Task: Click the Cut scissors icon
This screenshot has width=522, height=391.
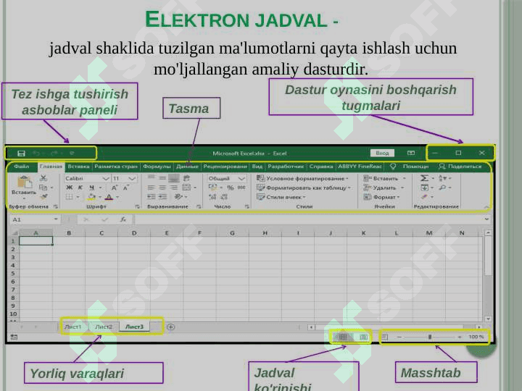Action: 43,178
